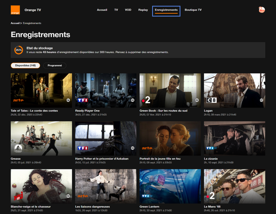Click Enregistrements breadcrumb text

pos(32,23)
